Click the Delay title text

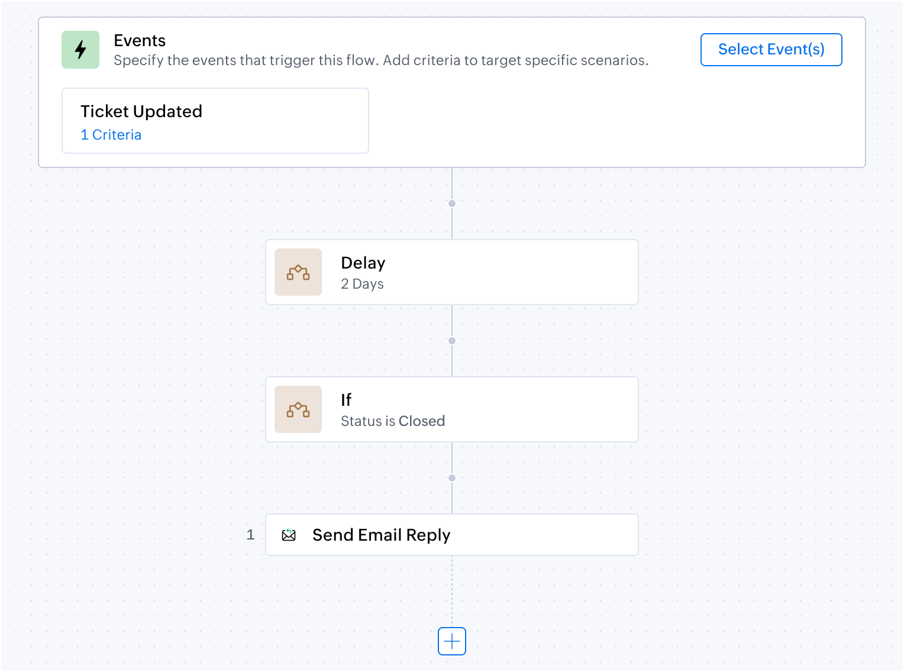[x=363, y=263]
